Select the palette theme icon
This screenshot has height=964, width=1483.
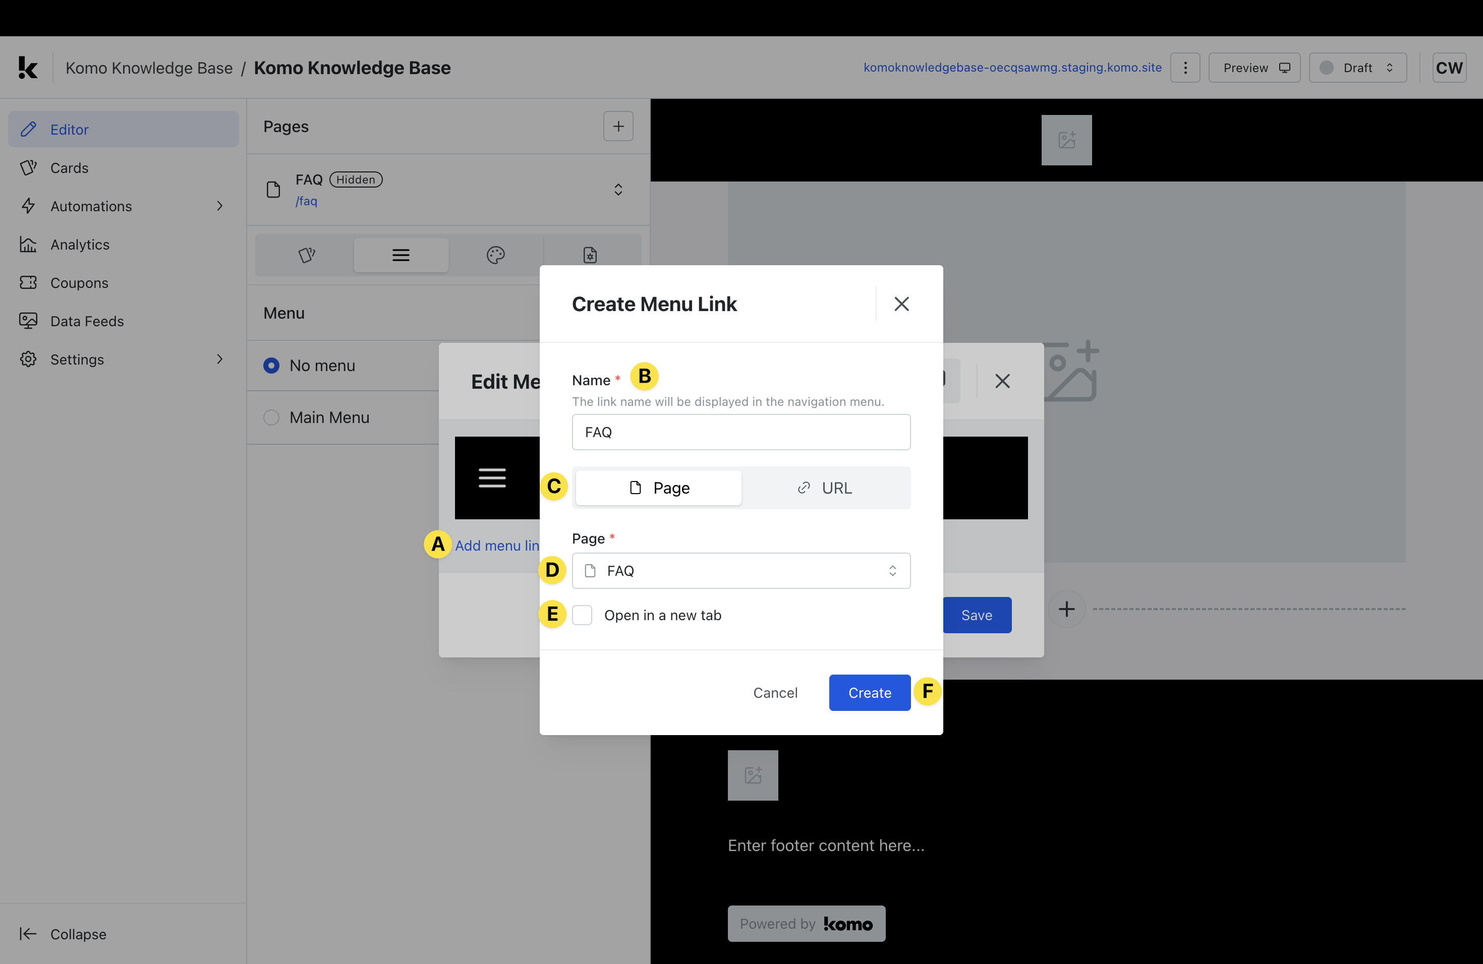click(x=495, y=255)
